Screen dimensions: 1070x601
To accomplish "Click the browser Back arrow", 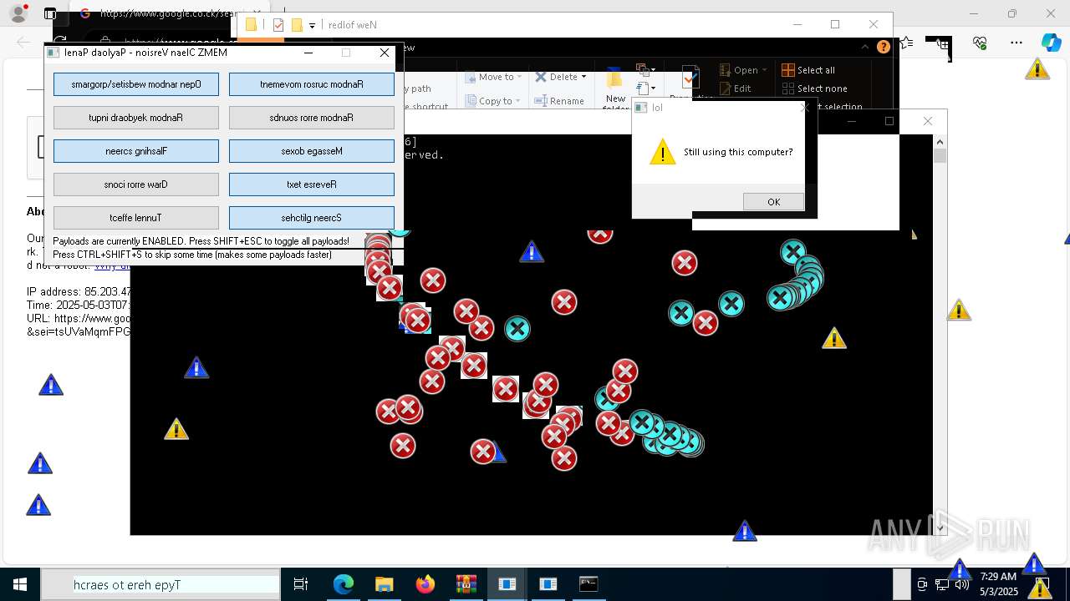I will tap(23, 42).
